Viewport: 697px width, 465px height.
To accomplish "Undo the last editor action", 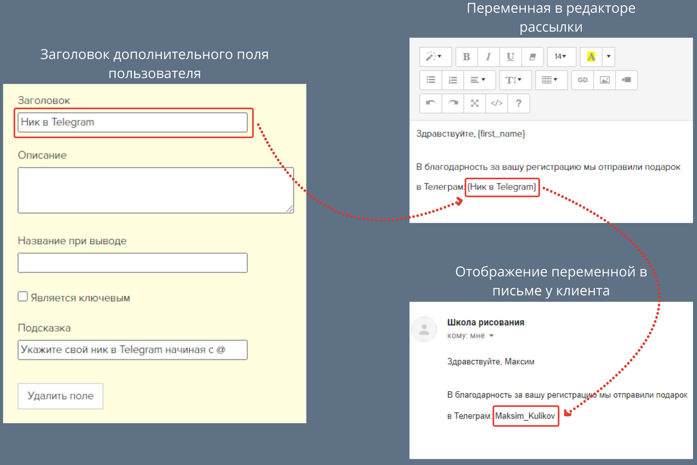I will tap(430, 103).
